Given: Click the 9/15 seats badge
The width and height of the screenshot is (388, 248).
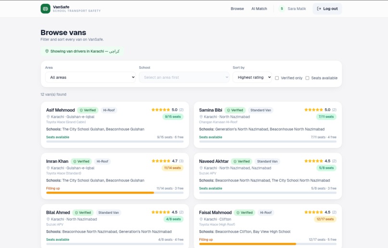Looking at the screenshot, I should pos(173,117).
